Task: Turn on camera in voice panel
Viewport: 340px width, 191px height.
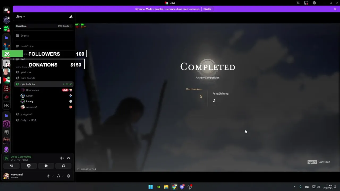Action: (11, 166)
